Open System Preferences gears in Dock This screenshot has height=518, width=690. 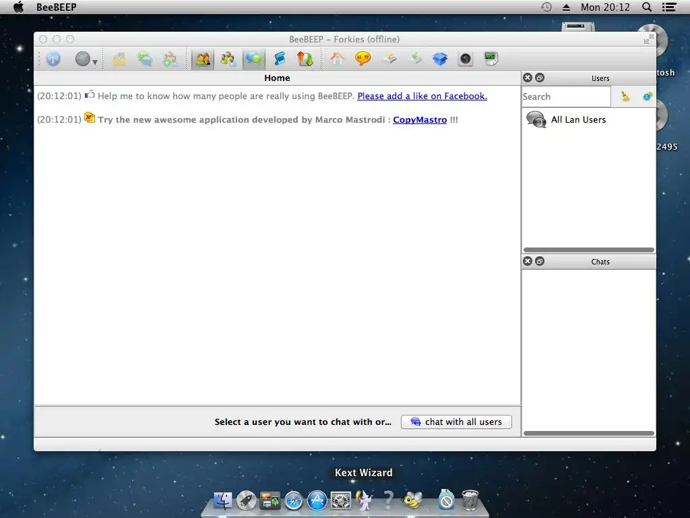(340, 500)
